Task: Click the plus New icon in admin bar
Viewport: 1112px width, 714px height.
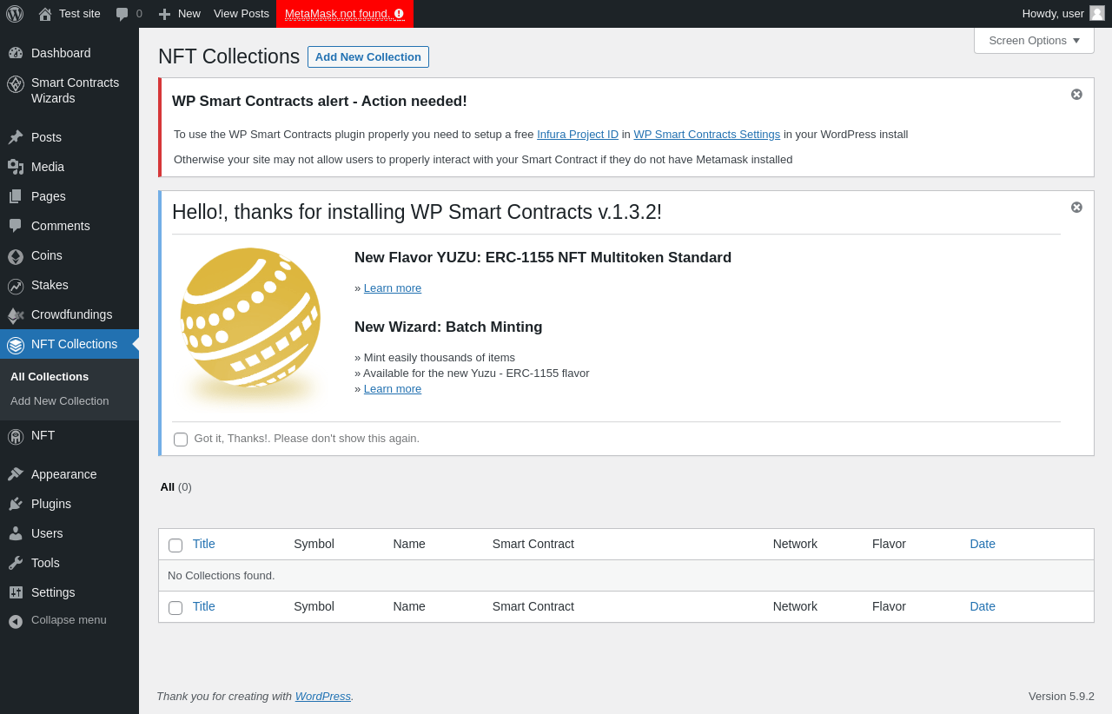Action: coord(164,14)
